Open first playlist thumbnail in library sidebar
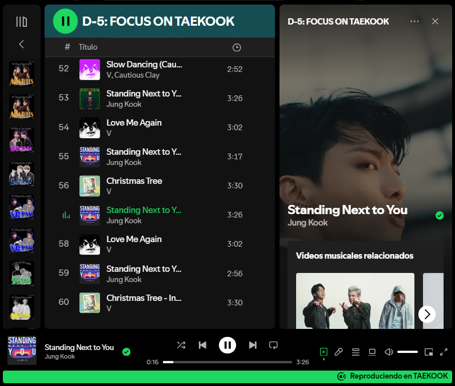This screenshot has height=386, width=455. coord(22,74)
